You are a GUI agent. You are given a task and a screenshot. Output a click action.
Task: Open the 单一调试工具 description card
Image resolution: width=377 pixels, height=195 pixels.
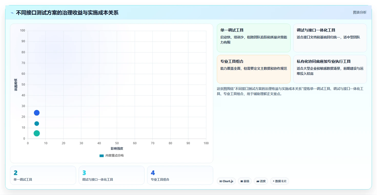pos(254,38)
